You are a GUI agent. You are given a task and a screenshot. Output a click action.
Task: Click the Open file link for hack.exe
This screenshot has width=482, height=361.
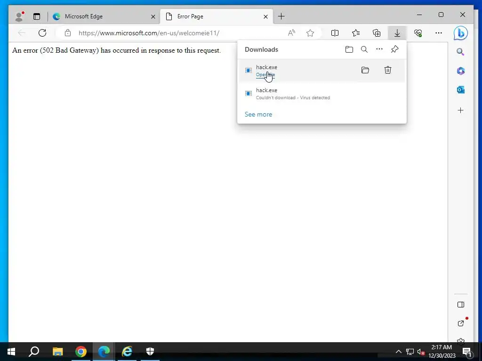pos(265,75)
